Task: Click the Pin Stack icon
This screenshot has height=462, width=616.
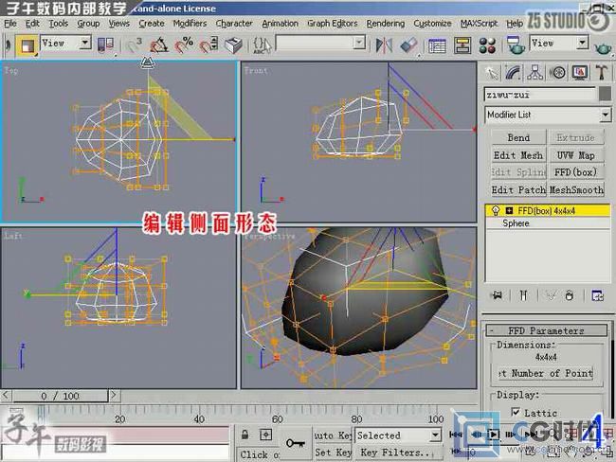Action: click(498, 295)
